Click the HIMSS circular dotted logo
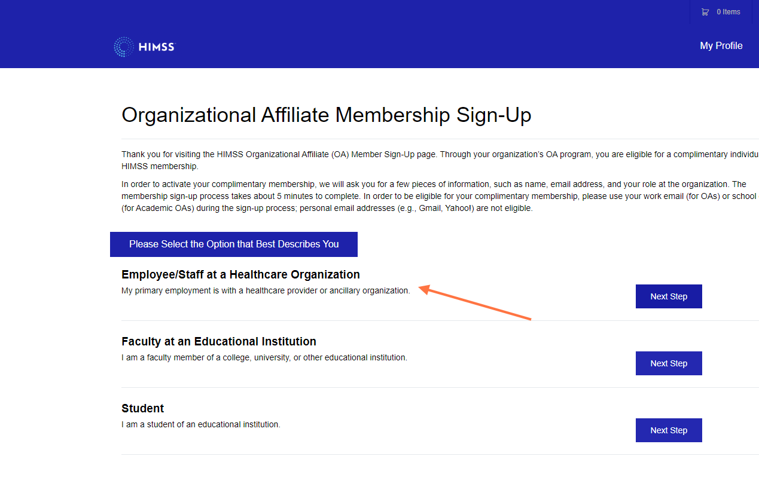This screenshot has width=759, height=496. click(x=124, y=47)
